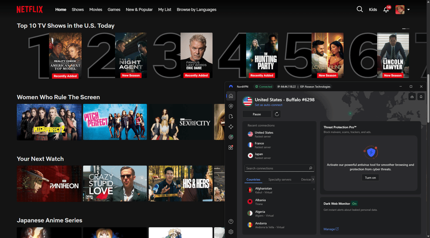The height and width of the screenshot is (238, 430).
Task: Click the Netflix logo
Action: (x=30, y=10)
